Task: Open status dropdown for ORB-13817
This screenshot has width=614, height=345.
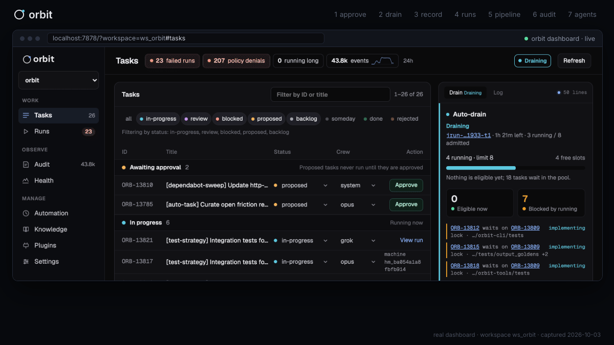Action: coord(301,262)
